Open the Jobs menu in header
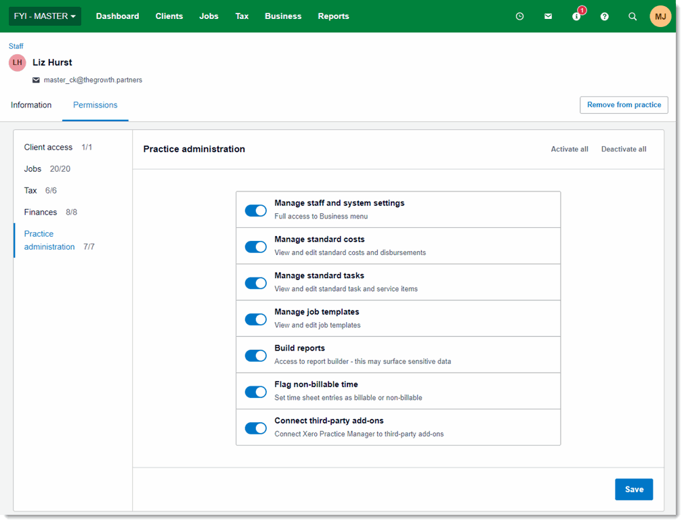 click(x=209, y=16)
